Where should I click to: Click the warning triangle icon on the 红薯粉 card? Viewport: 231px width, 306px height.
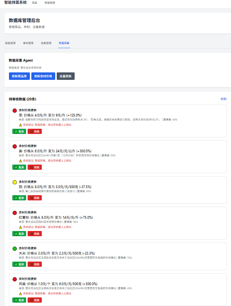click(x=21, y=227)
